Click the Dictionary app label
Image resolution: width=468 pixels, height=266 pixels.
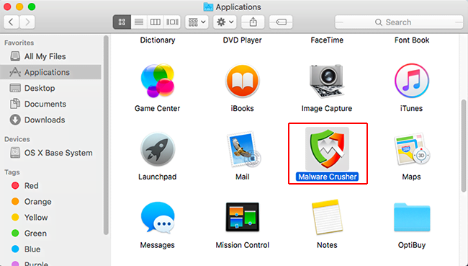pos(158,40)
